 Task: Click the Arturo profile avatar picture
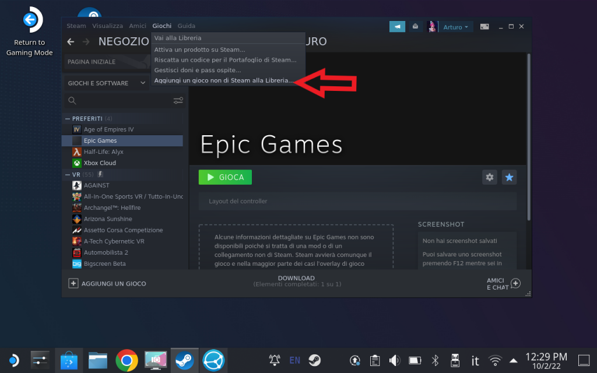click(x=432, y=27)
